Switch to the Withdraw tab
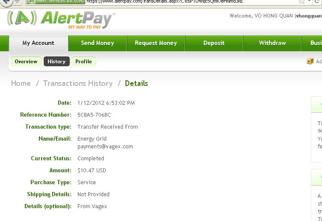Viewport: 322px width, 221px height. (x=272, y=43)
